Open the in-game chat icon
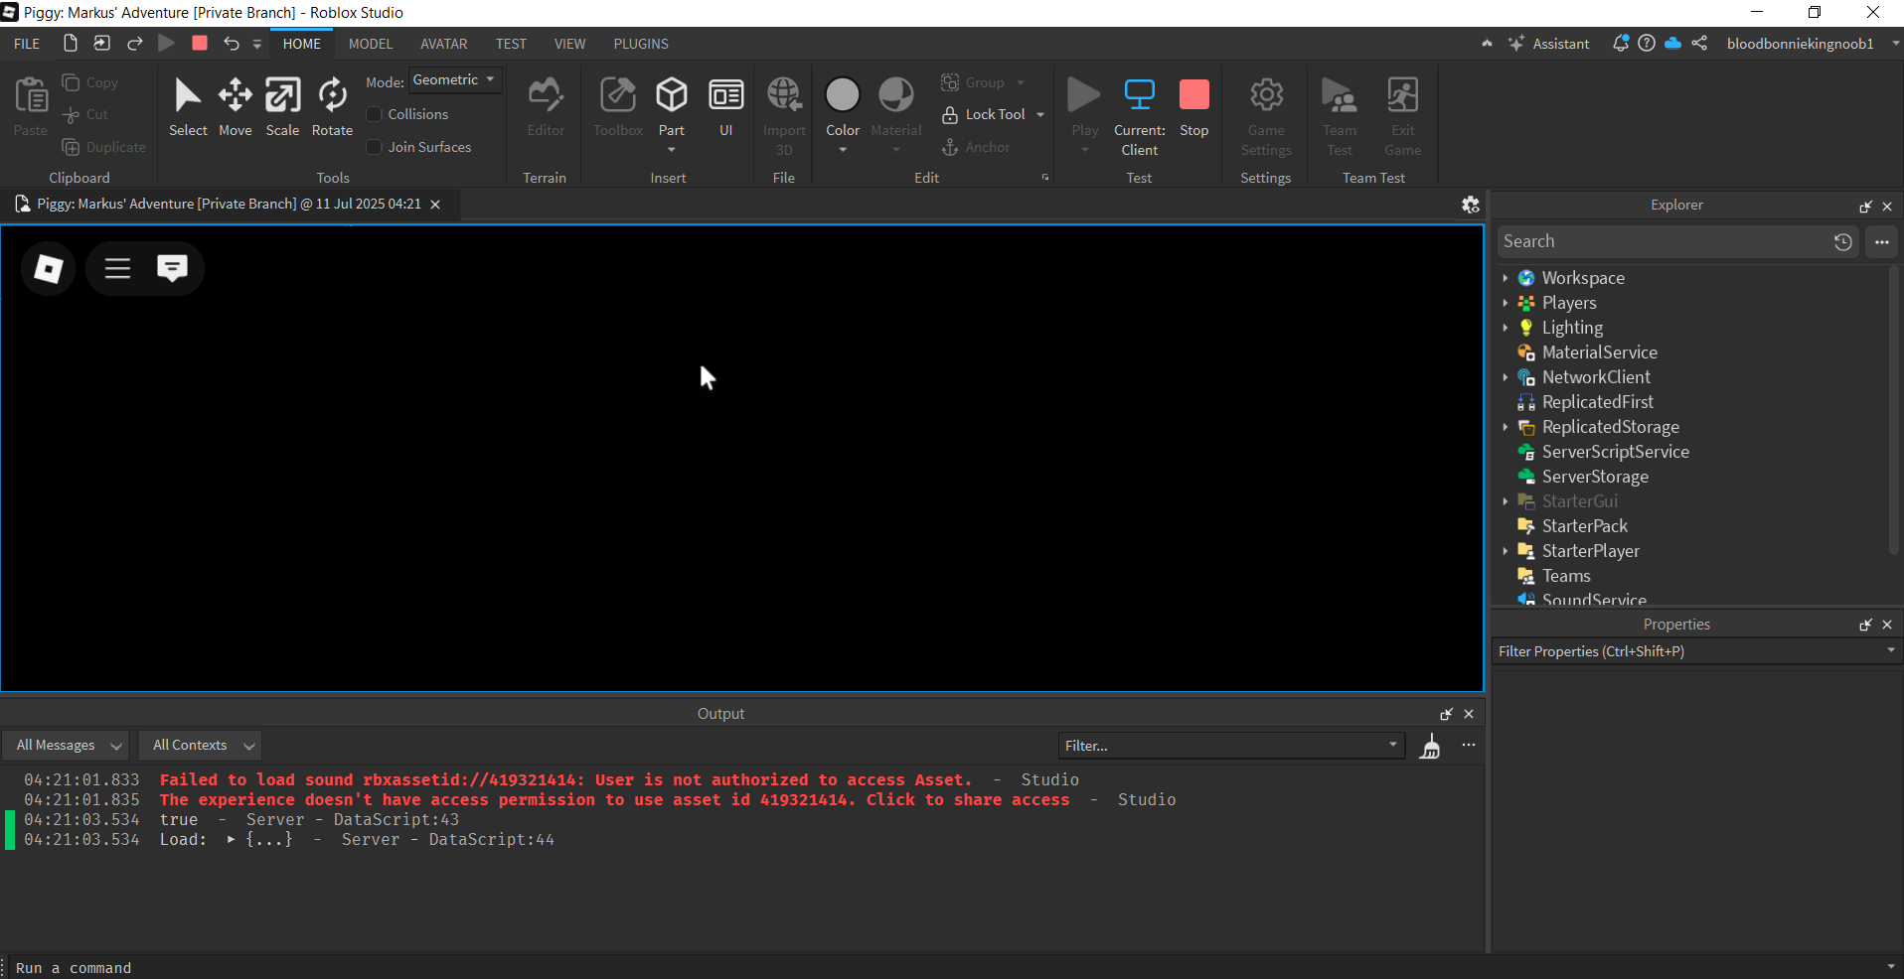The width and height of the screenshot is (1904, 979). [x=172, y=268]
